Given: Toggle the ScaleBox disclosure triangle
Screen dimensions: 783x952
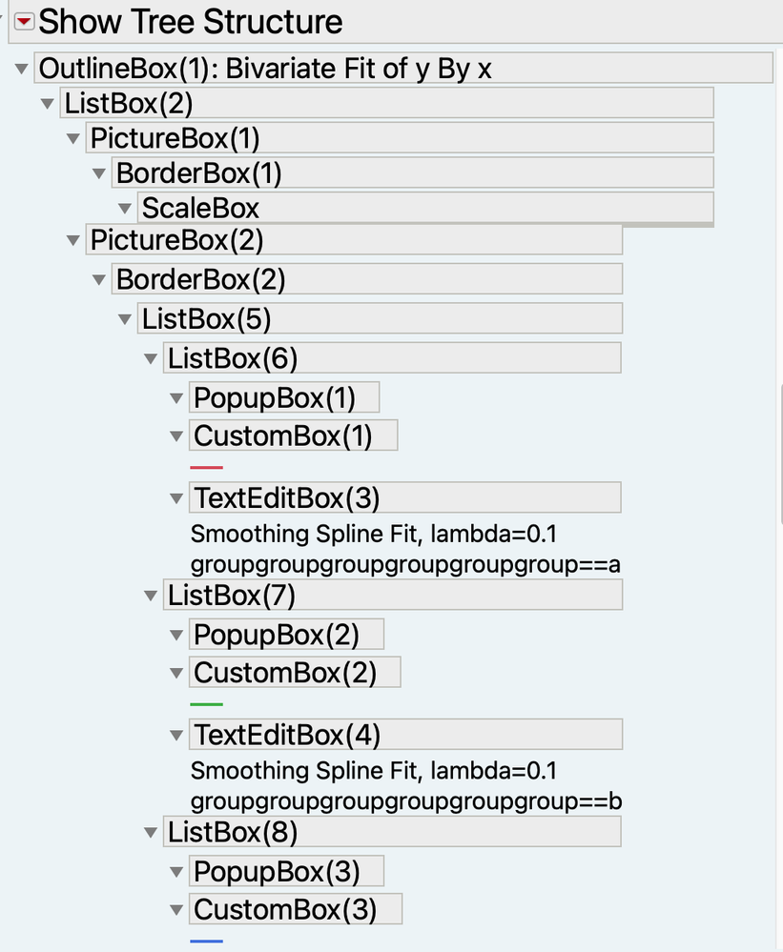Looking at the screenshot, I should pos(125,209).
